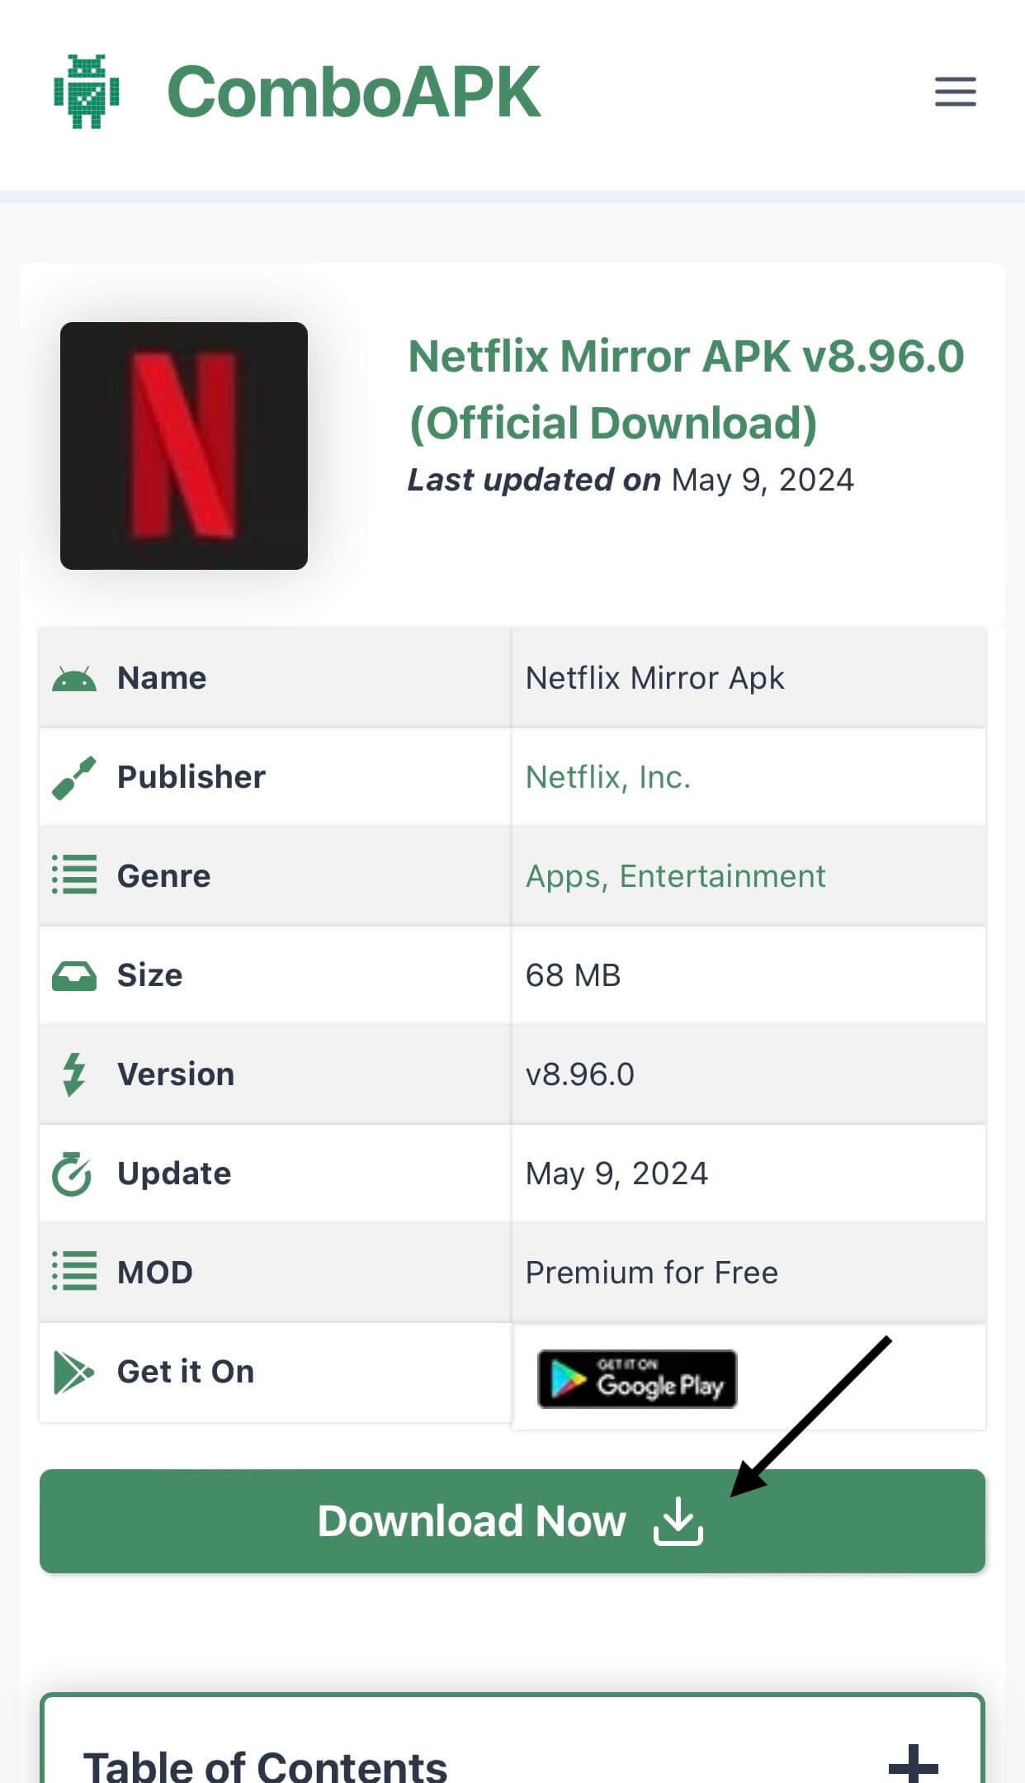This screenshot has width=1025, height=1783.
Task: Open the Netflix, Inc. publisher link
Action: click(x=608, y=777)
